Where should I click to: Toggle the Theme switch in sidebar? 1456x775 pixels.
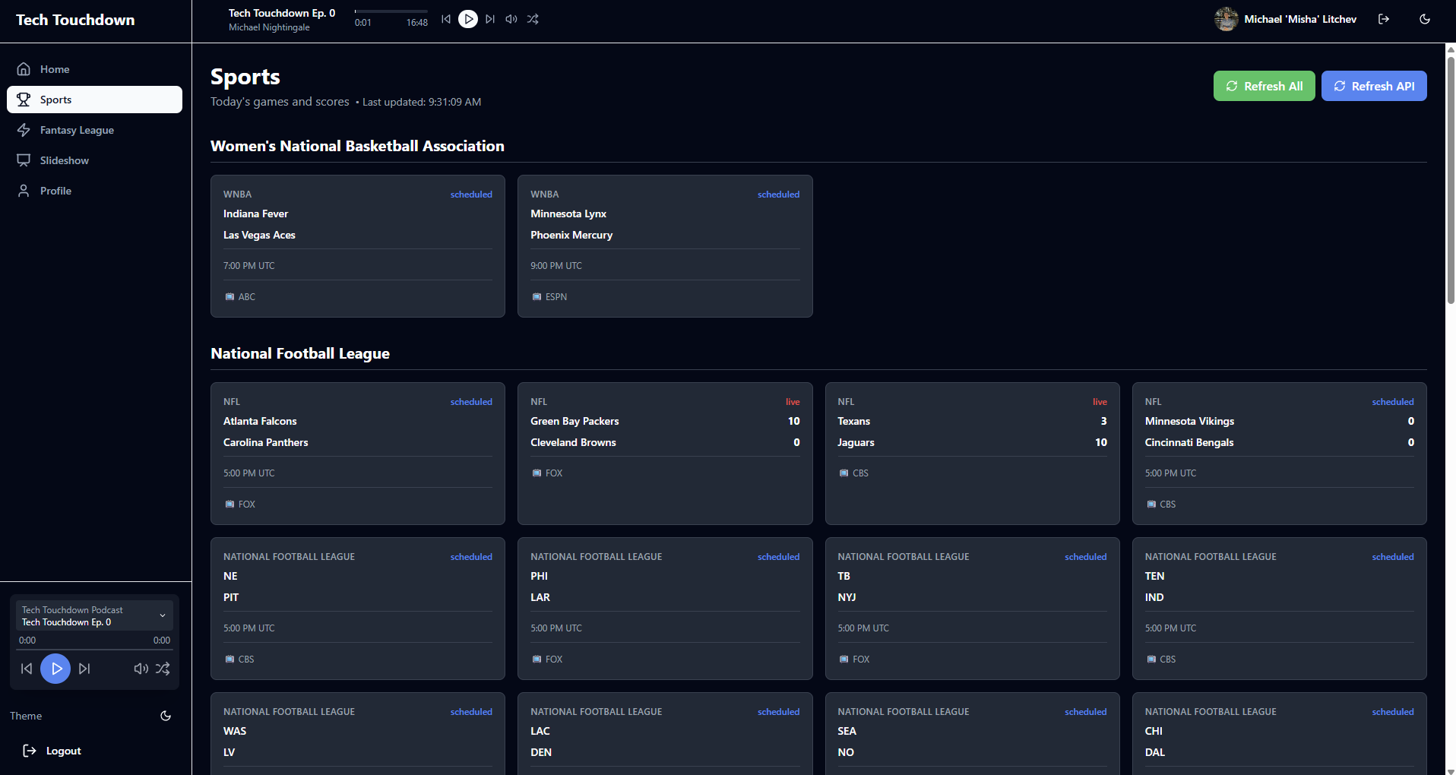[x=166, y=716]
